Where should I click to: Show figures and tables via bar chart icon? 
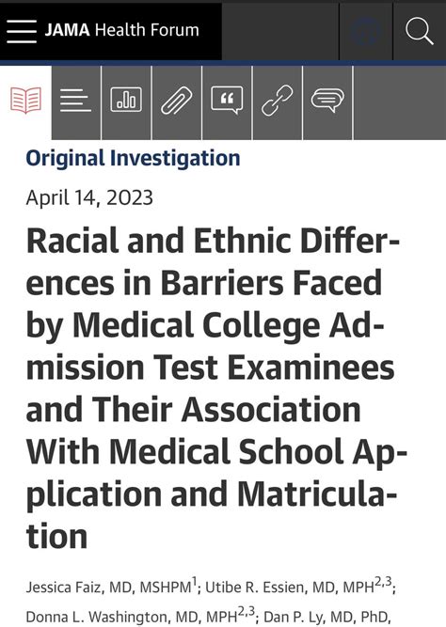click(x=126, y=99)
